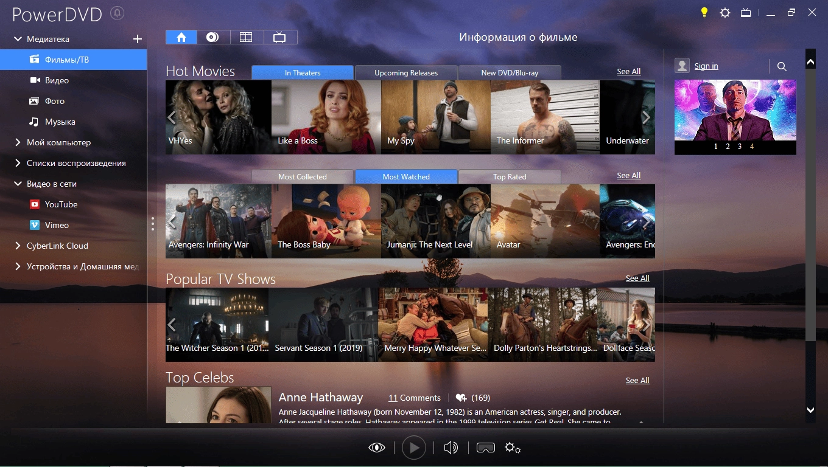Open the film strip movie library tab
Image resolution: width=828 pixels, height=467 pixels.
[x=246, y=37]
